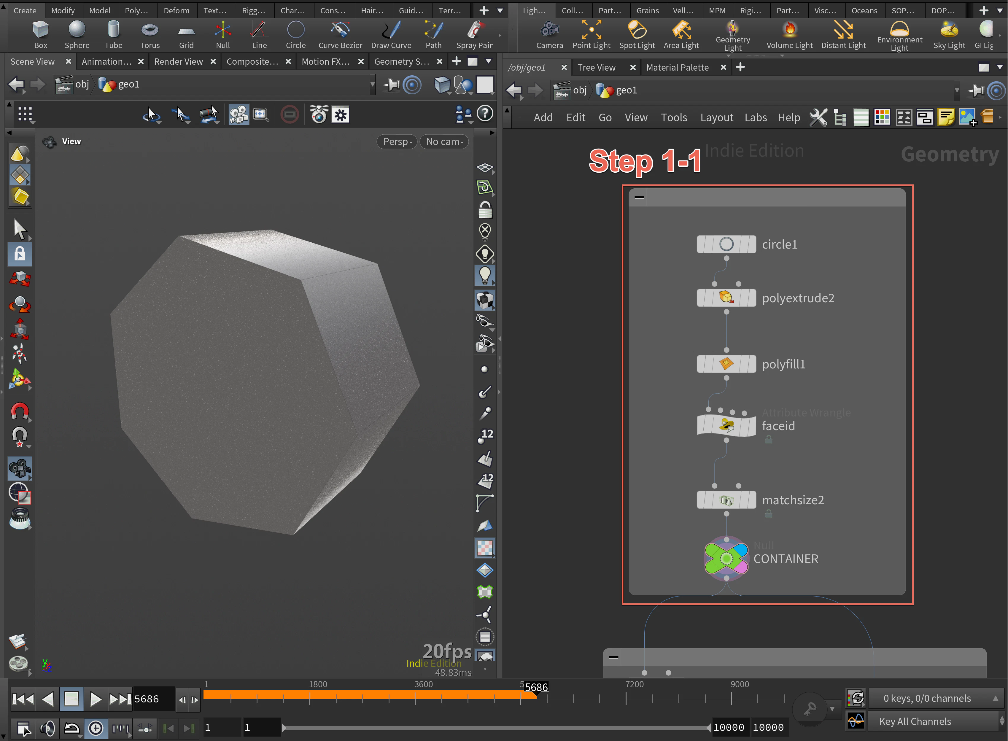This screenshot has width=1008, height=741.
Task: Collapse the Step 1-1 network box
Action: click(639, 197)
